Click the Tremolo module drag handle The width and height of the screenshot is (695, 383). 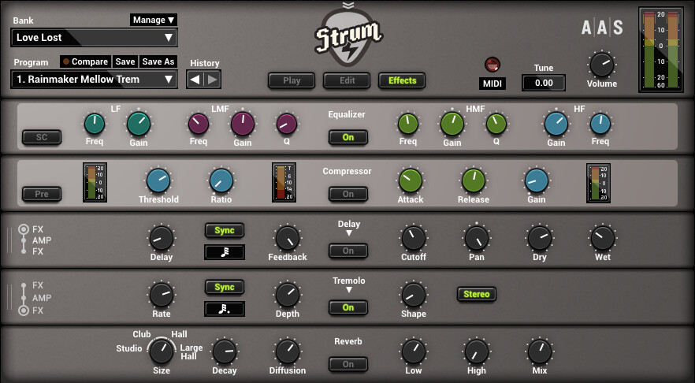tap(9, 297)
